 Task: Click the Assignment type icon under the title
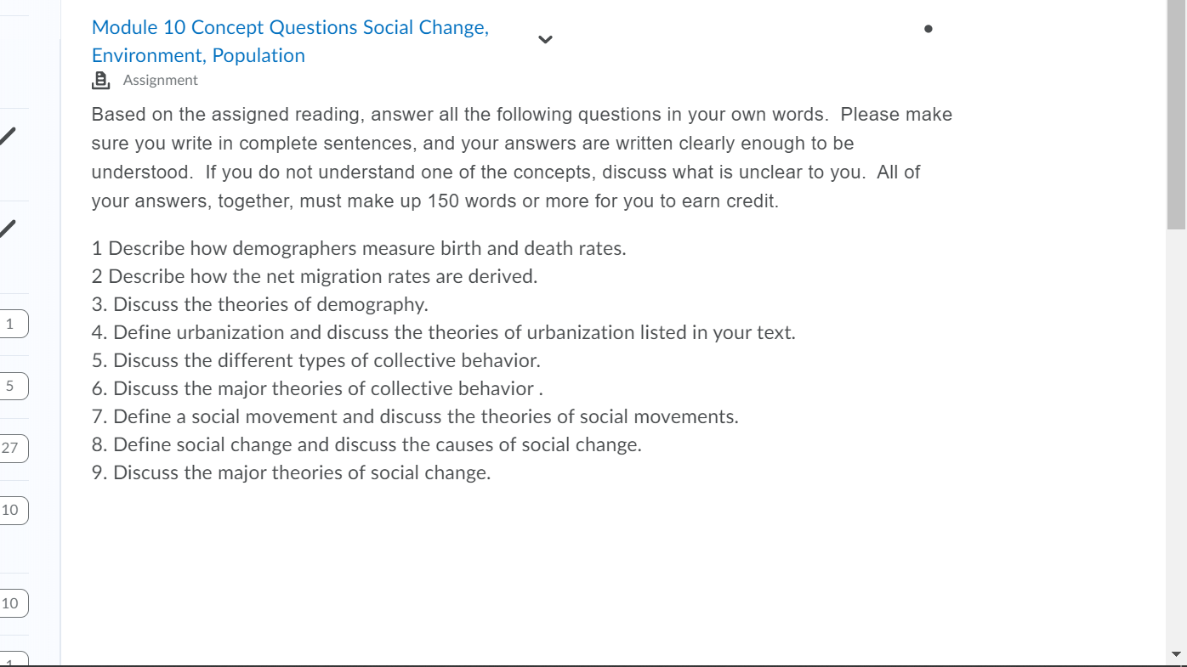[101, 80]
